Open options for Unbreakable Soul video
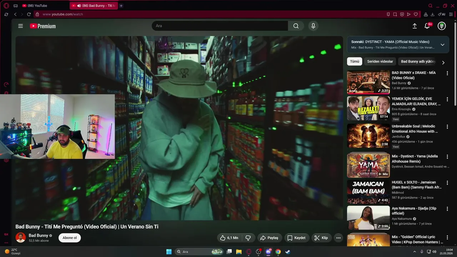This screenshot has width=457, height=257. [x=447, y=127]
